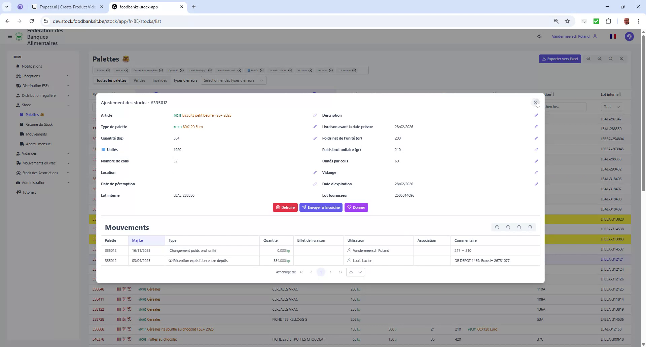
Task: Expand the page size 25 dropdown
Action: pos(355,272)
